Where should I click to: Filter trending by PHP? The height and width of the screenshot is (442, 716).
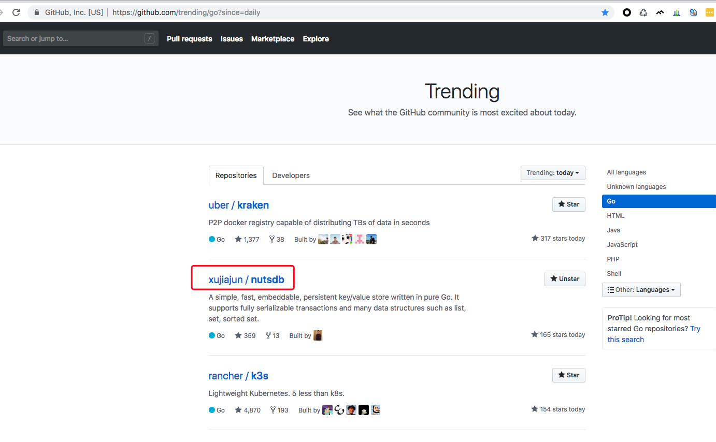point(613,259)
